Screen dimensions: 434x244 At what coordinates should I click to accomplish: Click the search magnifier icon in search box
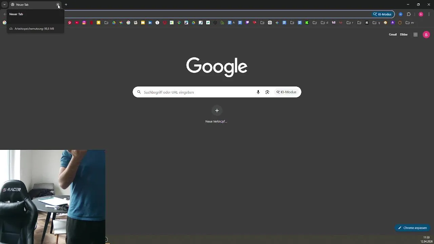(139, 92)
